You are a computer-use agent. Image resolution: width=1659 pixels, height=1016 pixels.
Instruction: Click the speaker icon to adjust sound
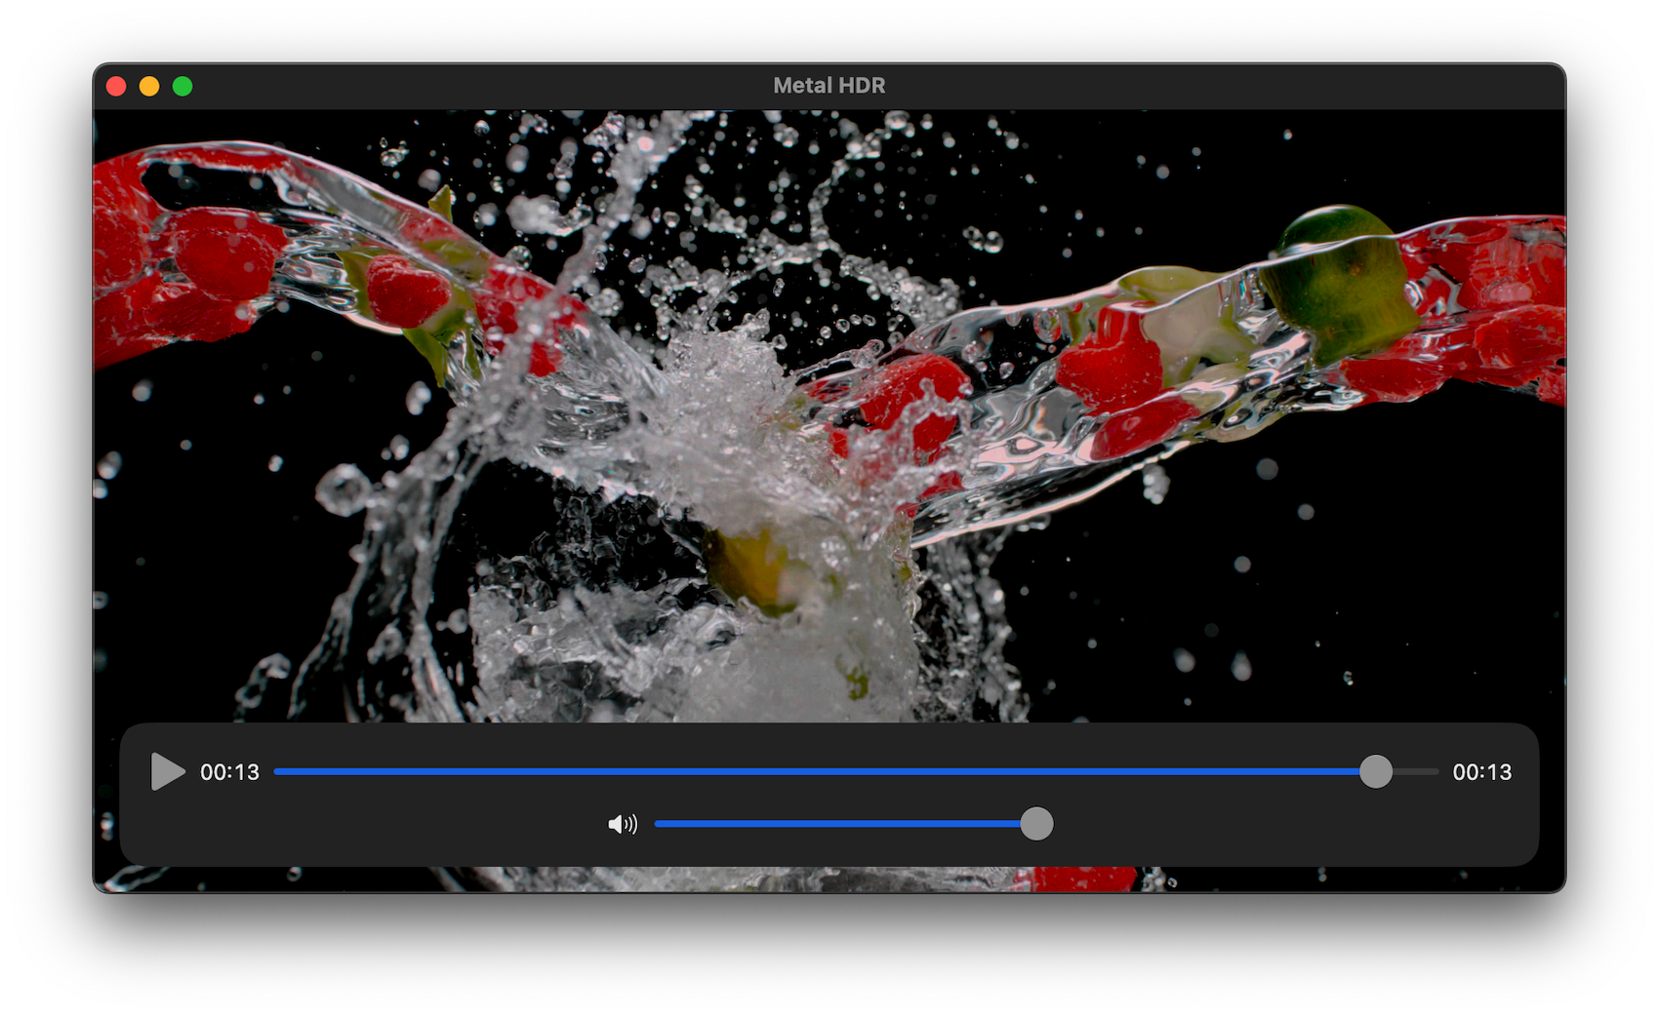tap(623, 824)
